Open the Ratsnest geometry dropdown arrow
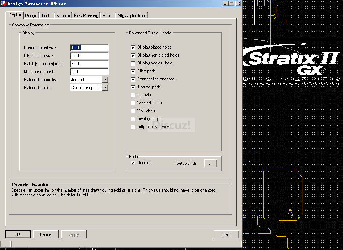The image size is (343, 250). click(105, 79)
